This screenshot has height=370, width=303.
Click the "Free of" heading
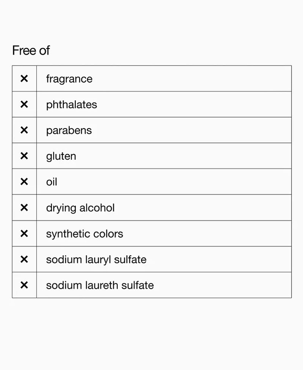tap(31, 50)
